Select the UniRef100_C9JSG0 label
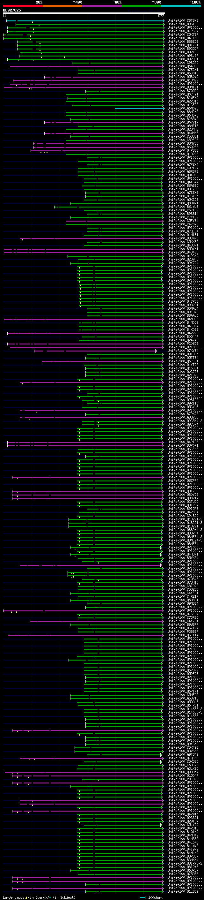 [183, 516]
